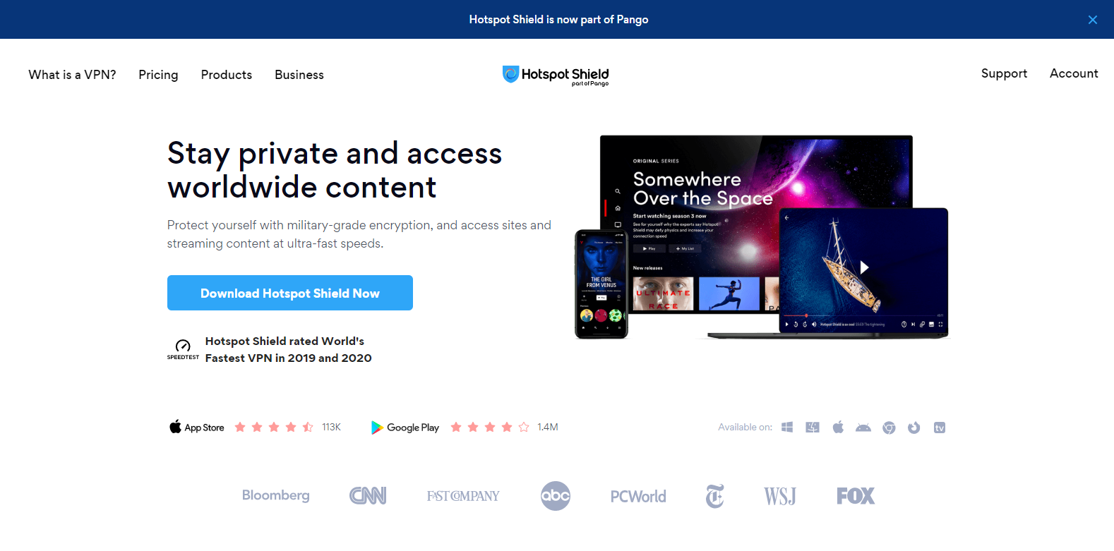This screenshot has height=551, width=1114.
Task: Click the 'Available on:' label
Action: pyautogui.click(x=745, y=427)
